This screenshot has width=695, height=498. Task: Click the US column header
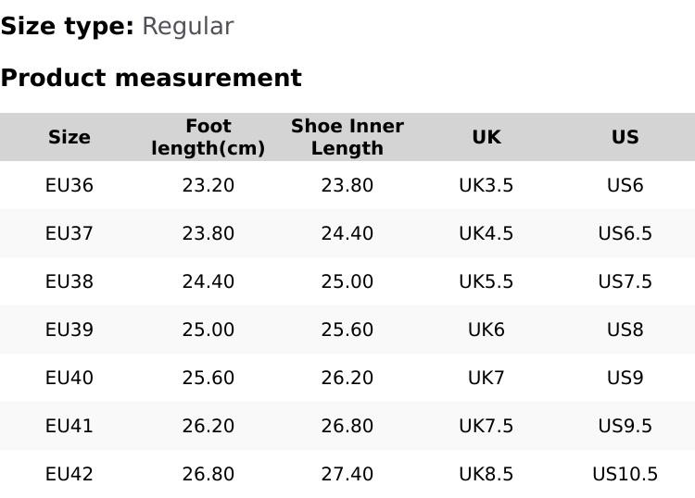pos(625,137)
